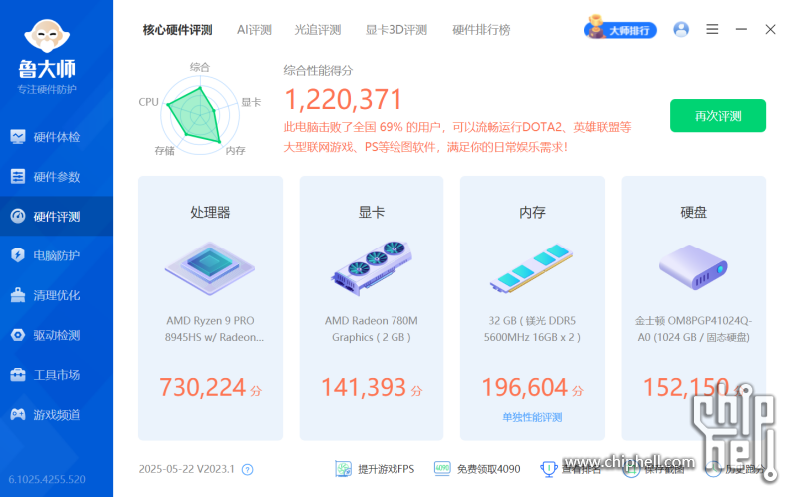Click the processor chip illustration
This screenshot has width=791, height=497.
[210, 268]
